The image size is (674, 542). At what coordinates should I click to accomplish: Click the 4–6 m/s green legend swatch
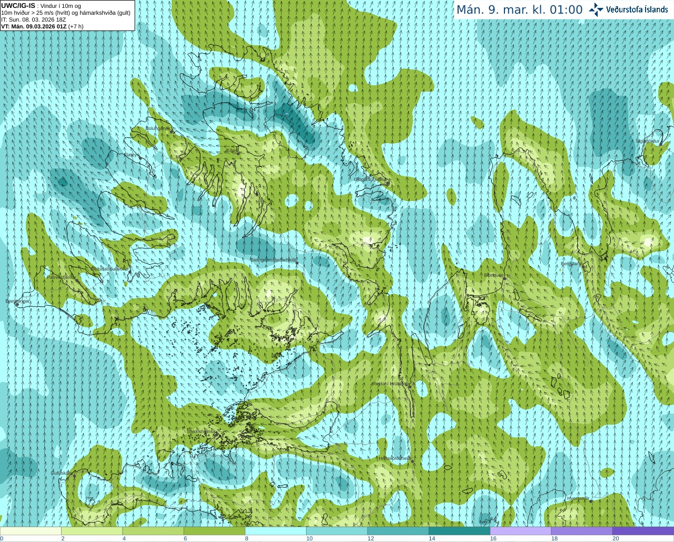(x=153, y=531)
